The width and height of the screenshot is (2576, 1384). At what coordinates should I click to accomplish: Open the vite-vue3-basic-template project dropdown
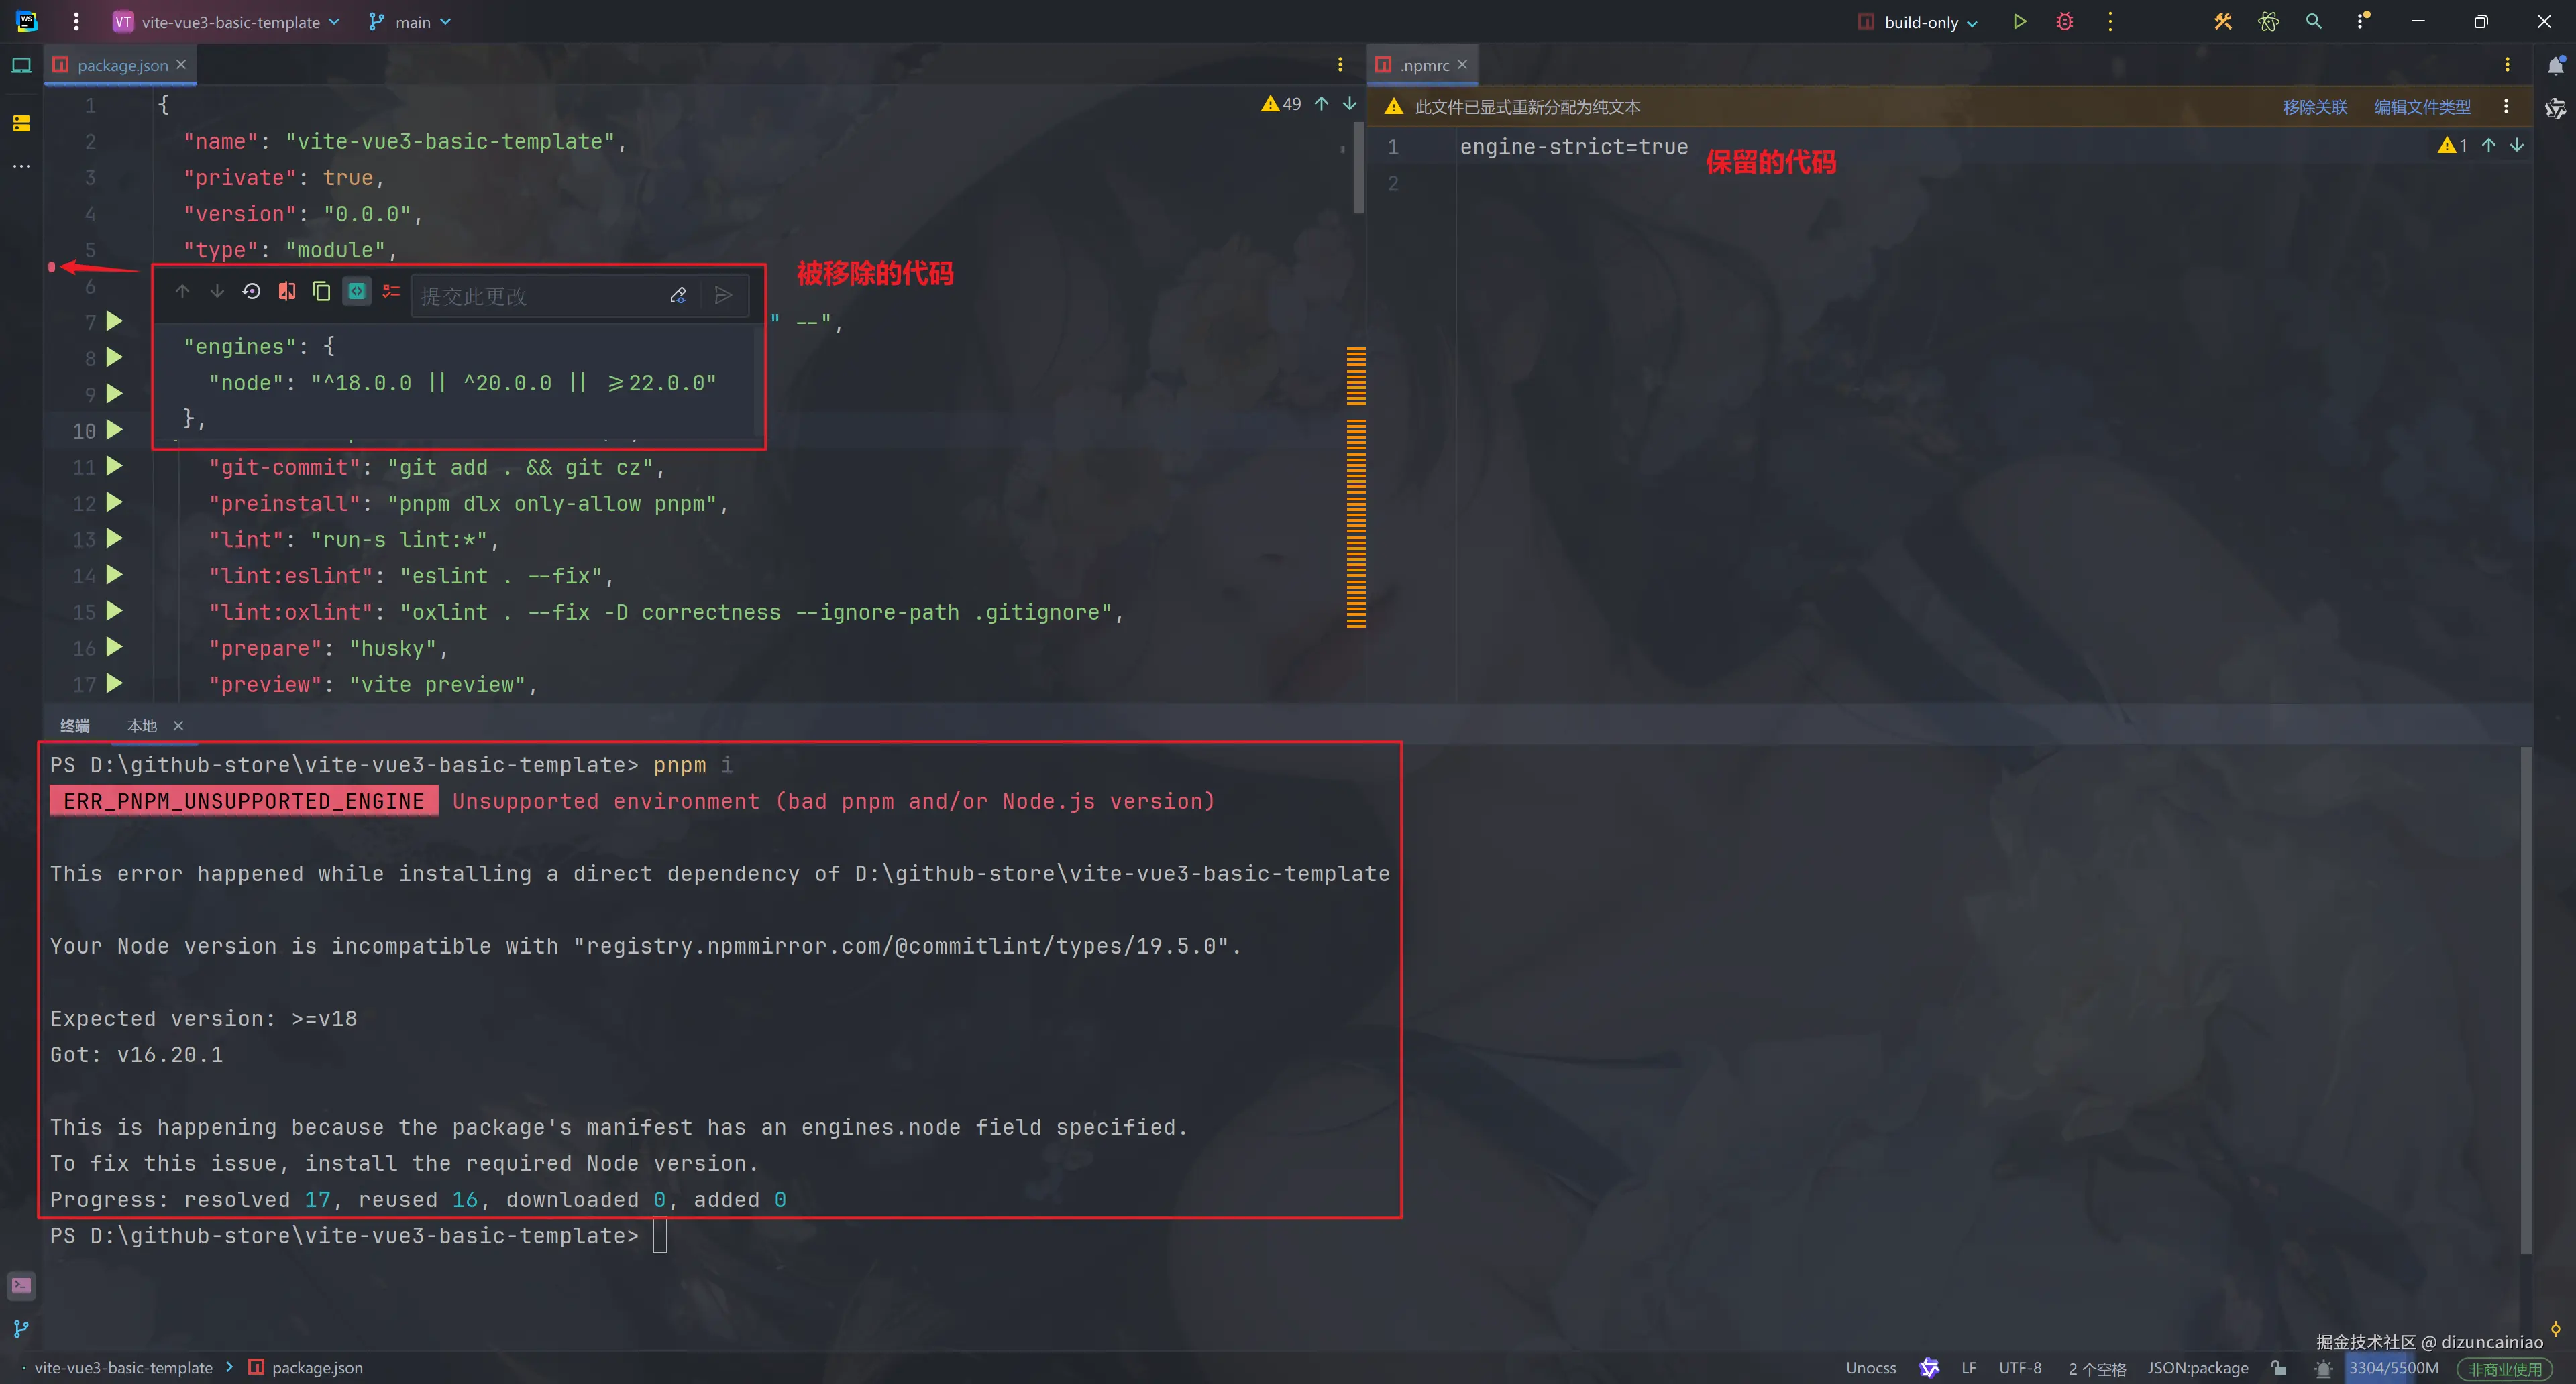coord(229,22)
